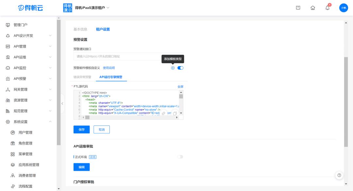This screenshot has height=191, width=353.
Task: Click the API运维 sidebar icon
Action: pos(8,57)
